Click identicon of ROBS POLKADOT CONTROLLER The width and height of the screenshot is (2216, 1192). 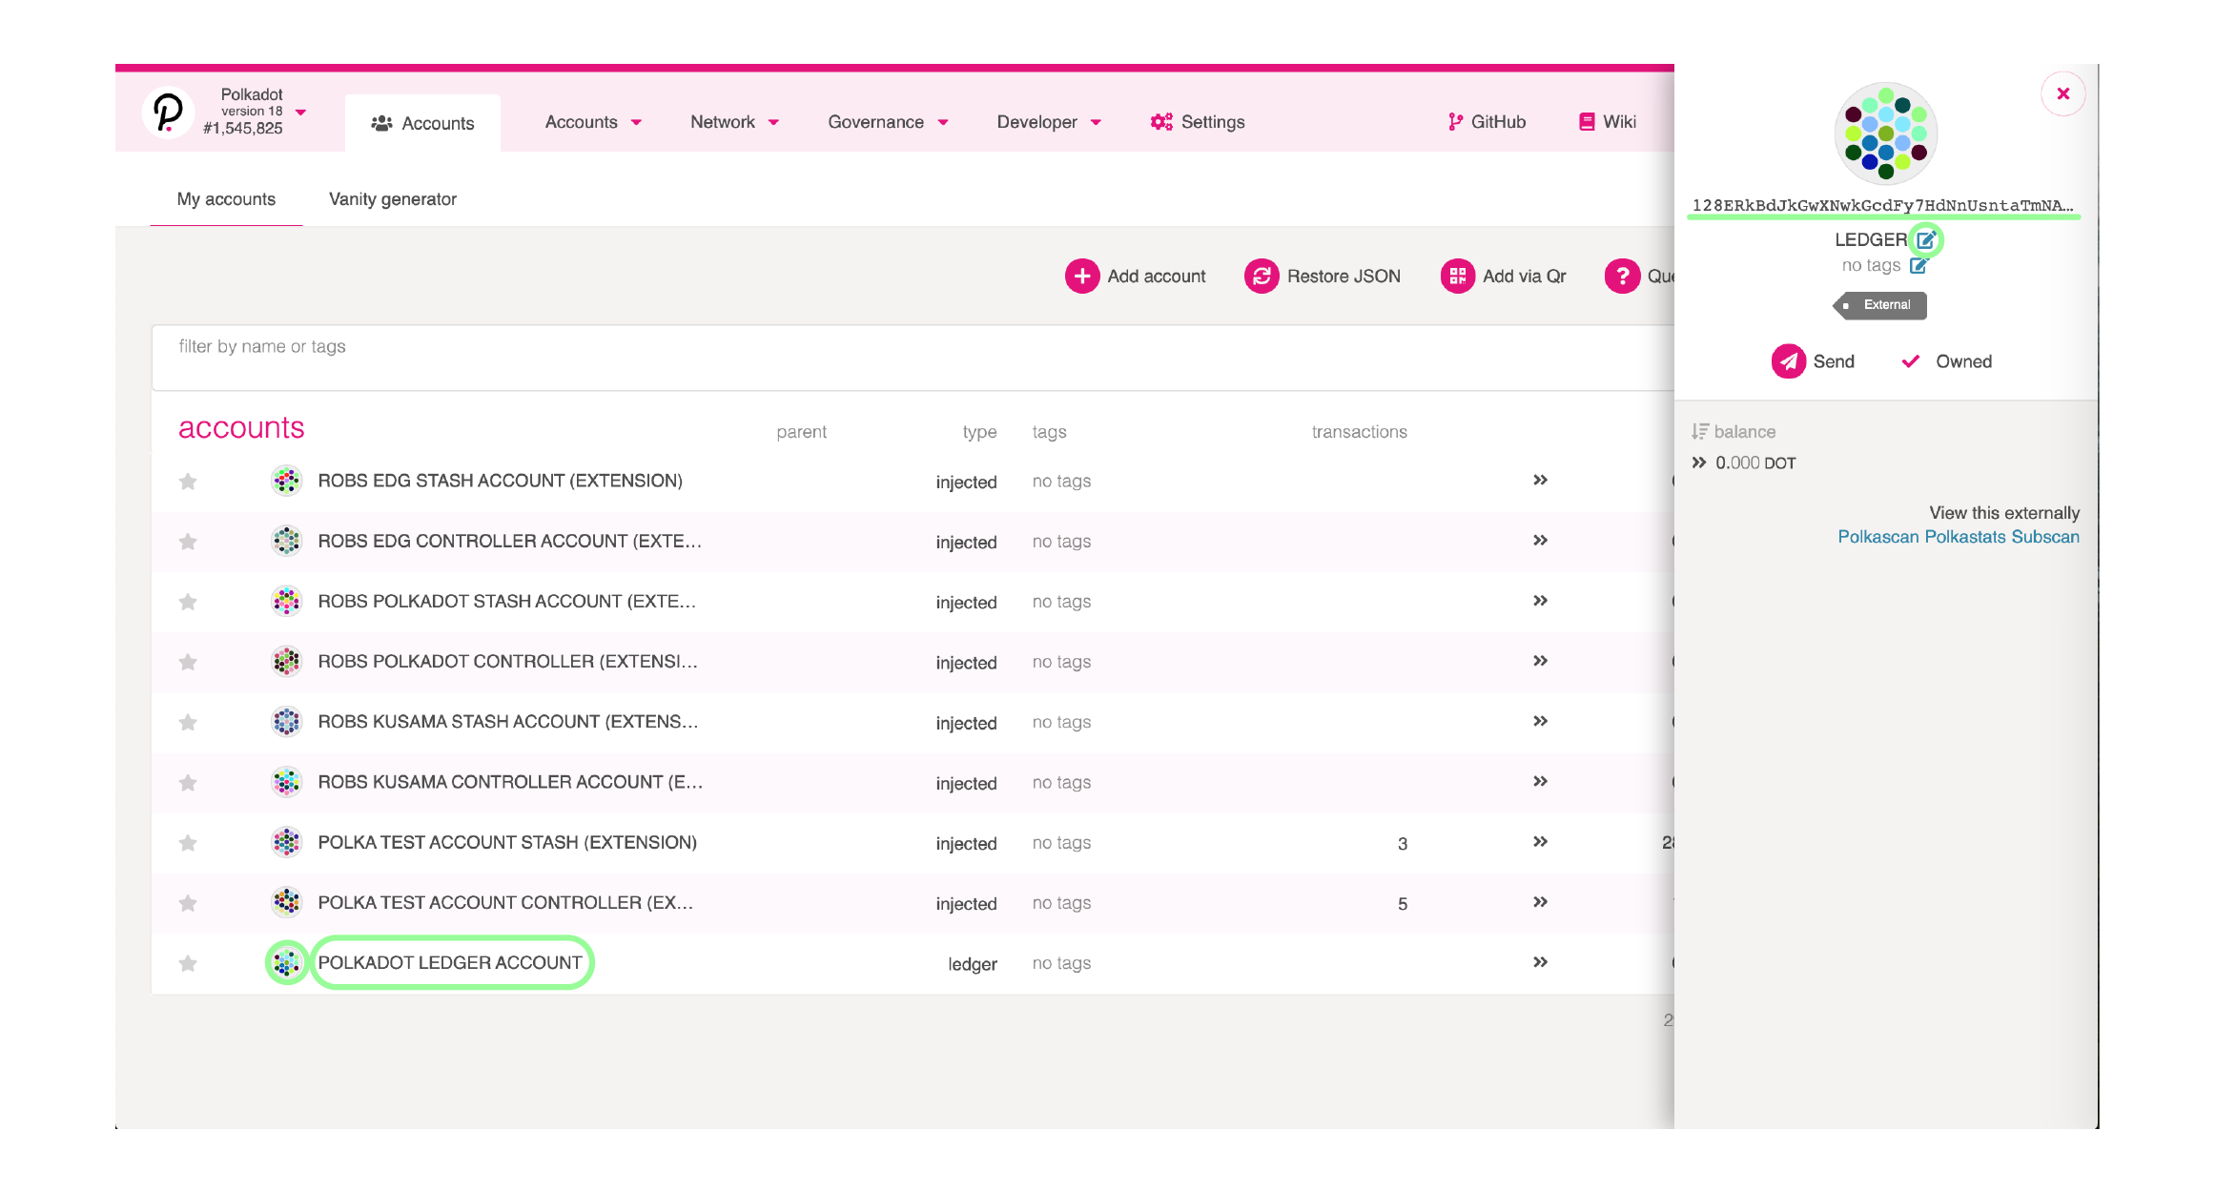tap(286, 661)
